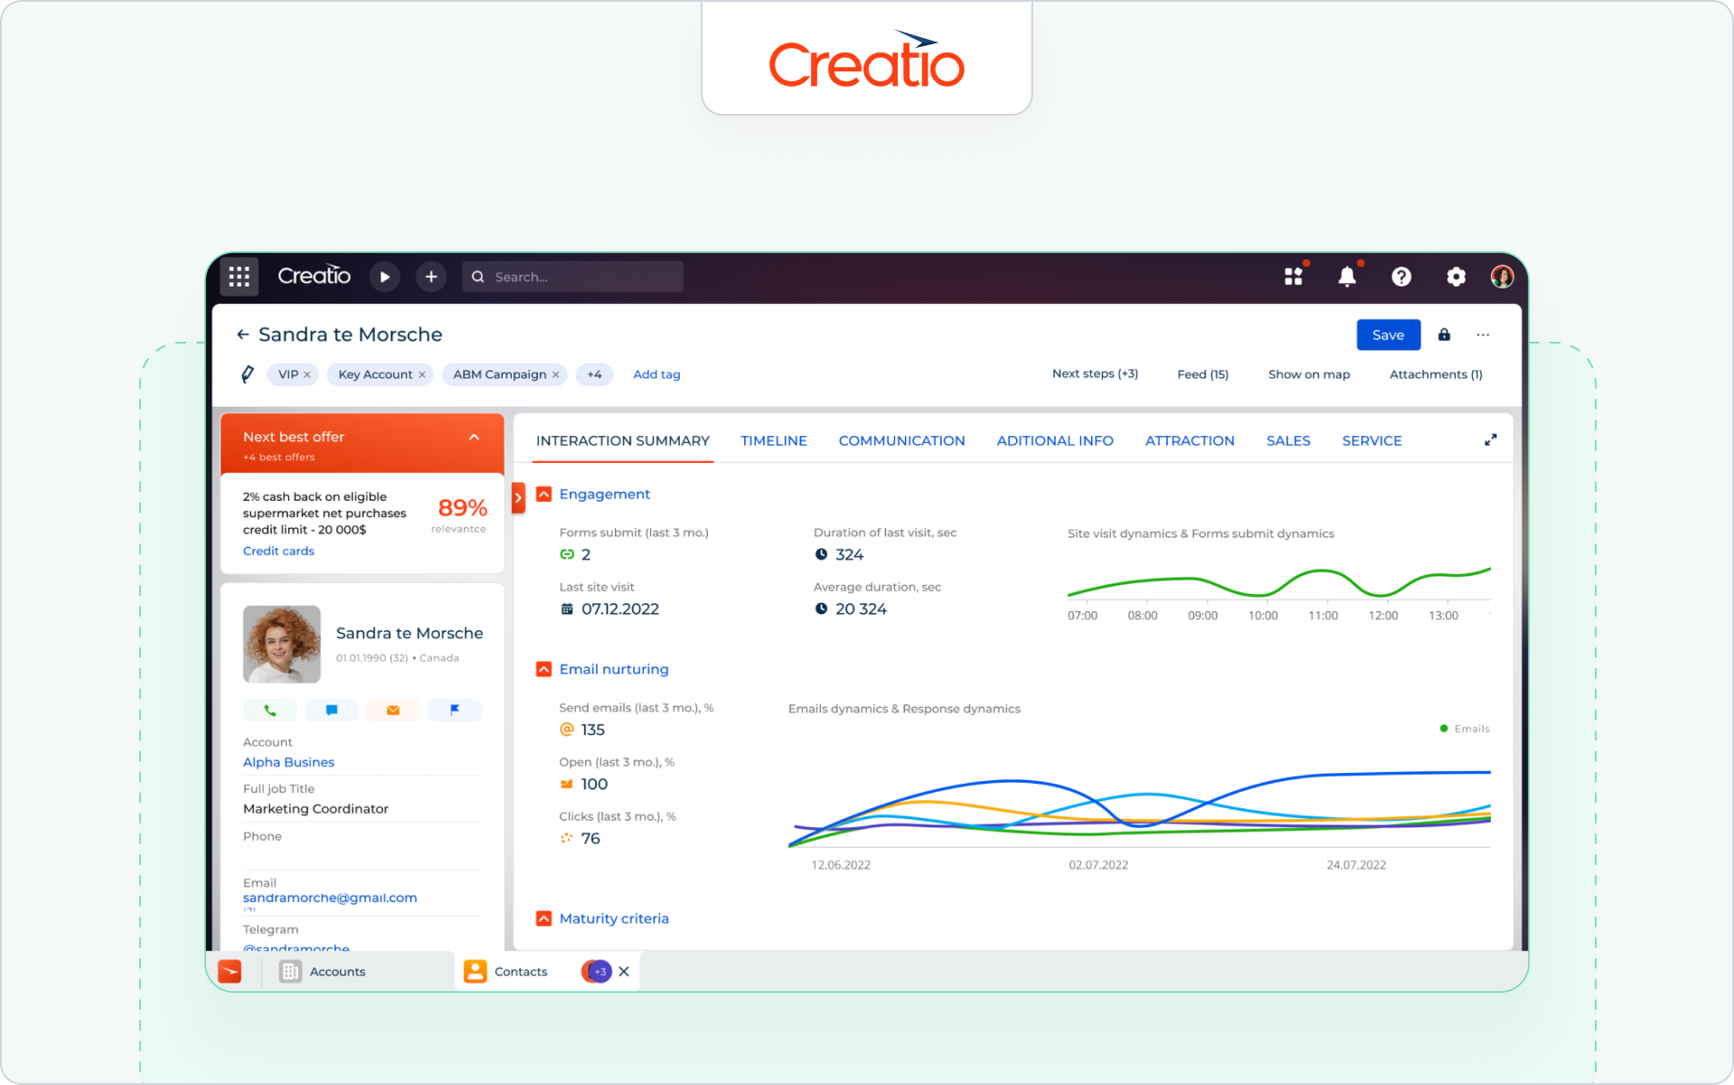Open the dashboards widget icon in top bar
Image resolution: width=1734 pixels, height=1085 pixels.
[1294, 277]
